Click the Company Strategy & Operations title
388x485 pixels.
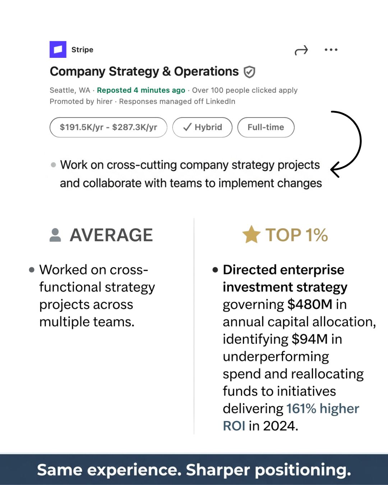coord(144,71)
